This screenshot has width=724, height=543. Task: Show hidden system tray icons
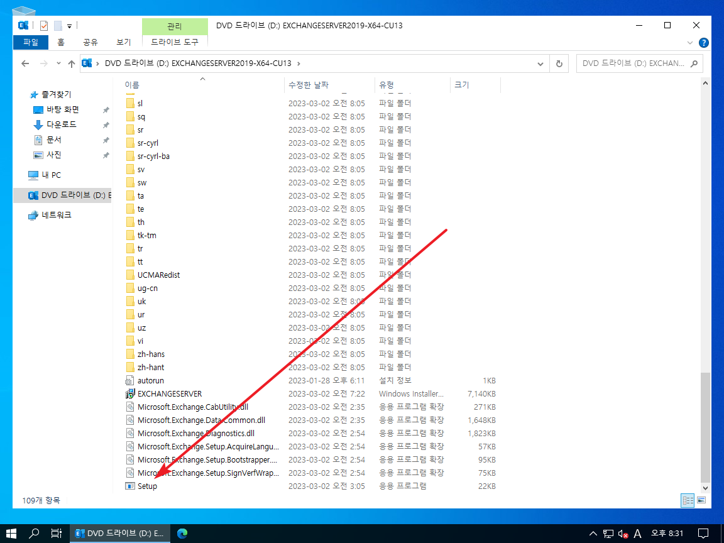(x=593, y=534)
